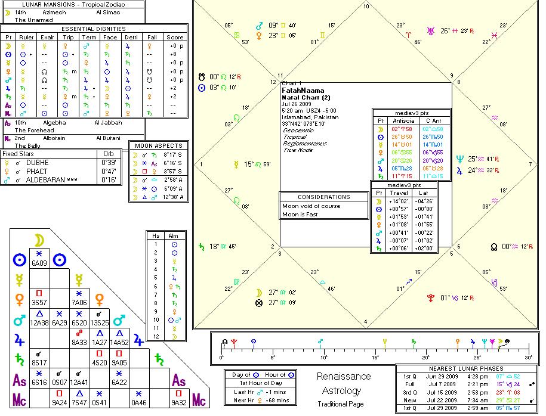Click the MOON ASPECTS table header
Screen dimensions: 546x416
(159, 146)
